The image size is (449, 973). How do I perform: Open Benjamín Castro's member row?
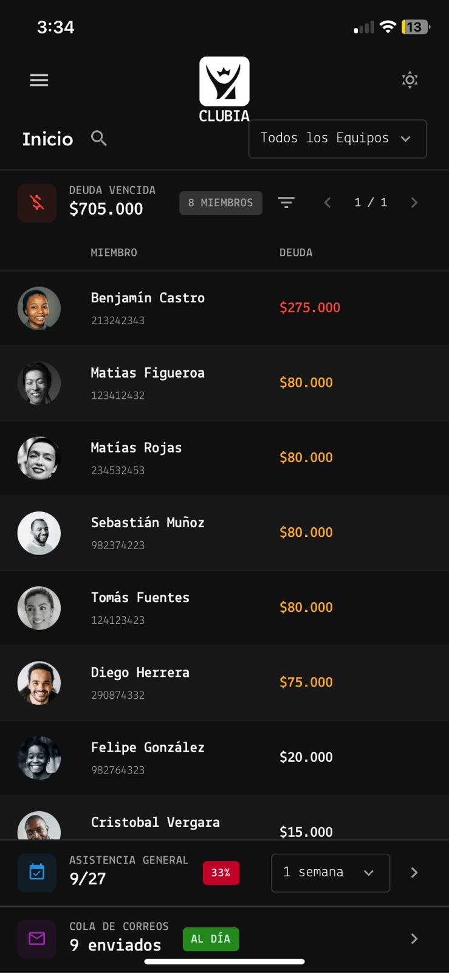224,308
